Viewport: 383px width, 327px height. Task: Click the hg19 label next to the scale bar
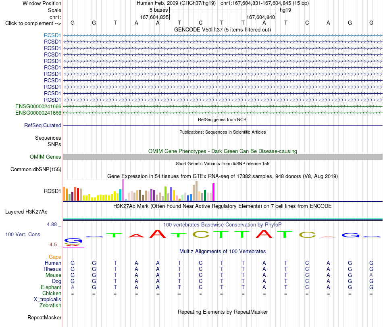285,10
